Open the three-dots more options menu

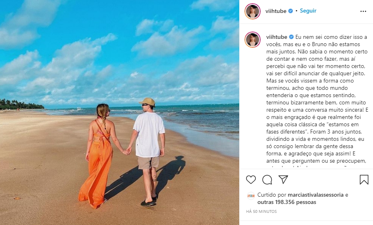363,11
